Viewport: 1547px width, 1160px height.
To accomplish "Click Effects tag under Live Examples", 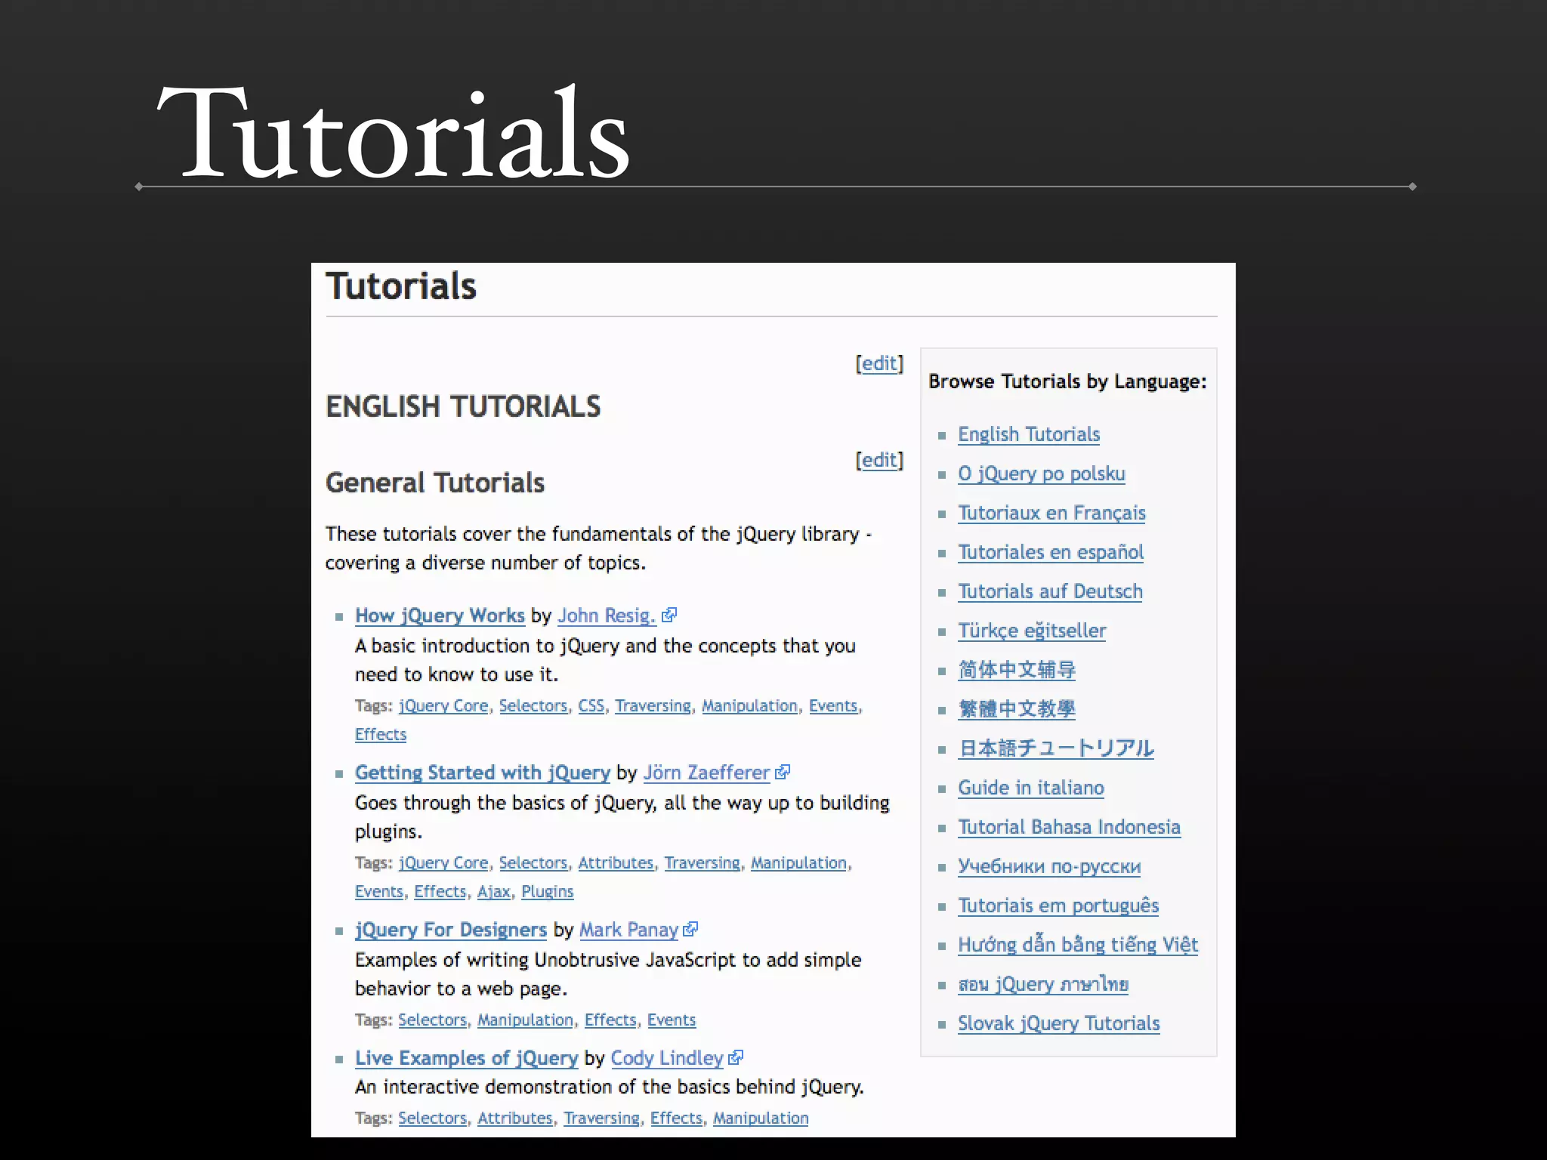I will pos(676,1118).
